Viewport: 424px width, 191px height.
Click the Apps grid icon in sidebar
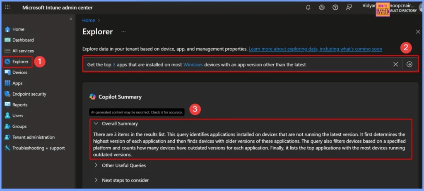click(7, 83)
